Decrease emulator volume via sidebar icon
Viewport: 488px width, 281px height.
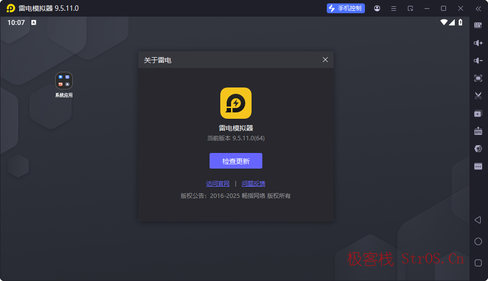pyautogui.click(x=478, y=61)
